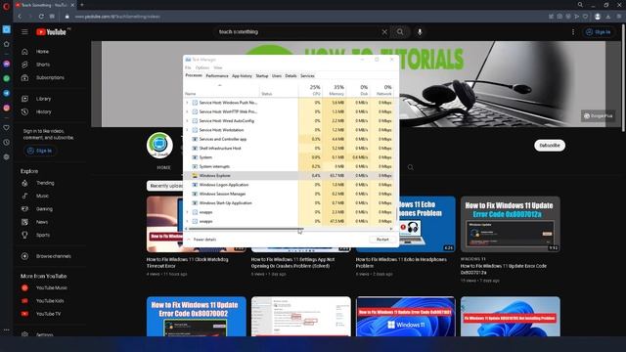Click the YouTube logo
626x352 pixels.
tap(51, 32)
